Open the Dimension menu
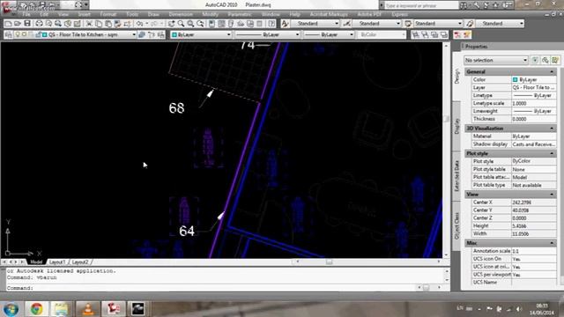Viewport: 564px width, 317px height. pyautogui.click(x=181, y=14)
